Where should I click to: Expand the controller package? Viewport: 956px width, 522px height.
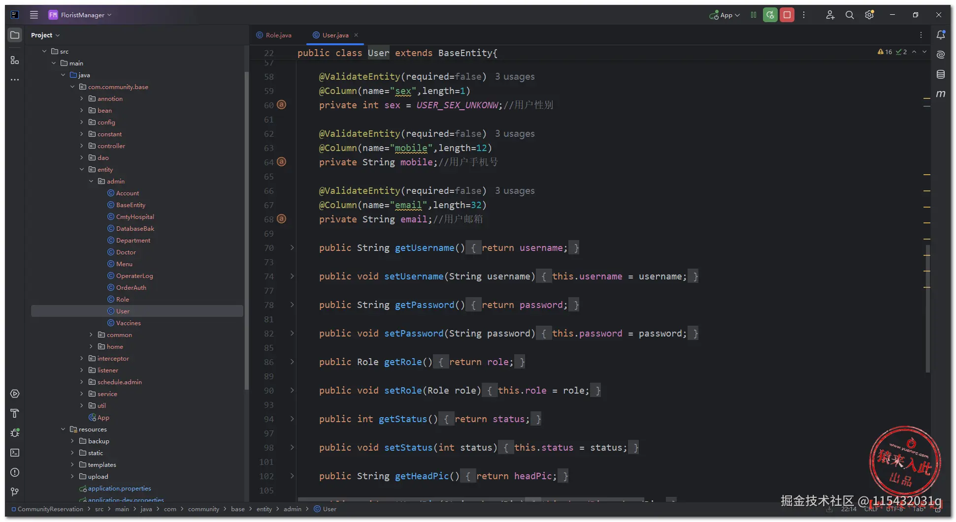82,146
